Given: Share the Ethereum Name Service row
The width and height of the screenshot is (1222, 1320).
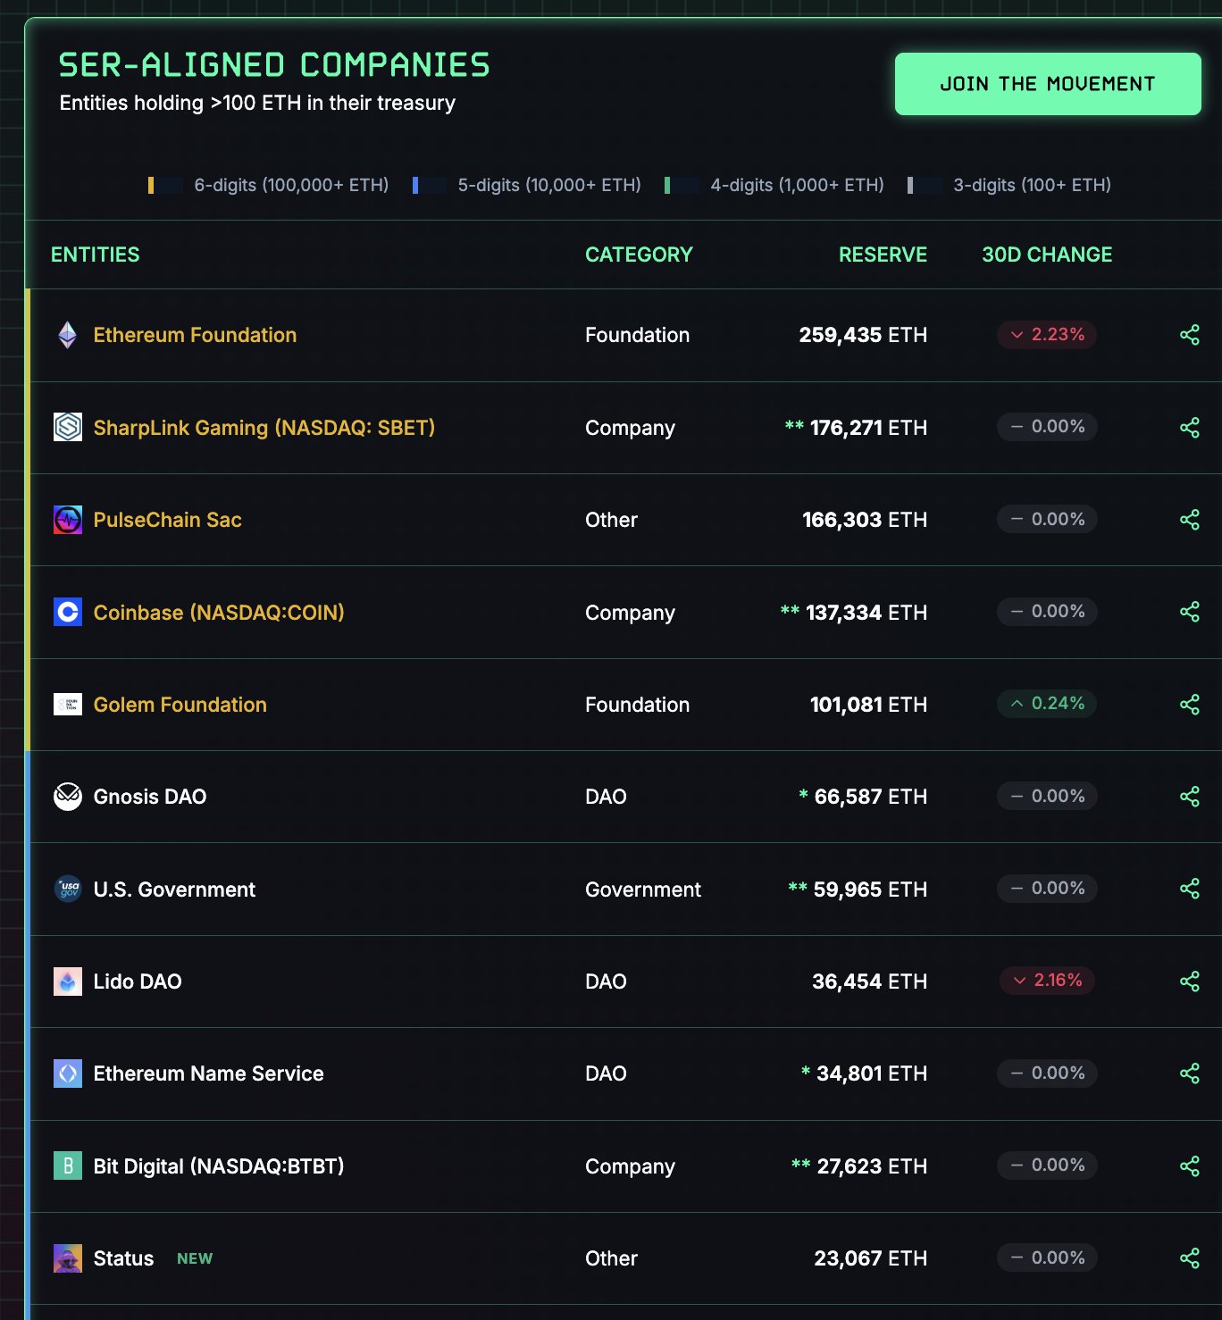Looking at the screenshot, I should pos(1190,1074).
